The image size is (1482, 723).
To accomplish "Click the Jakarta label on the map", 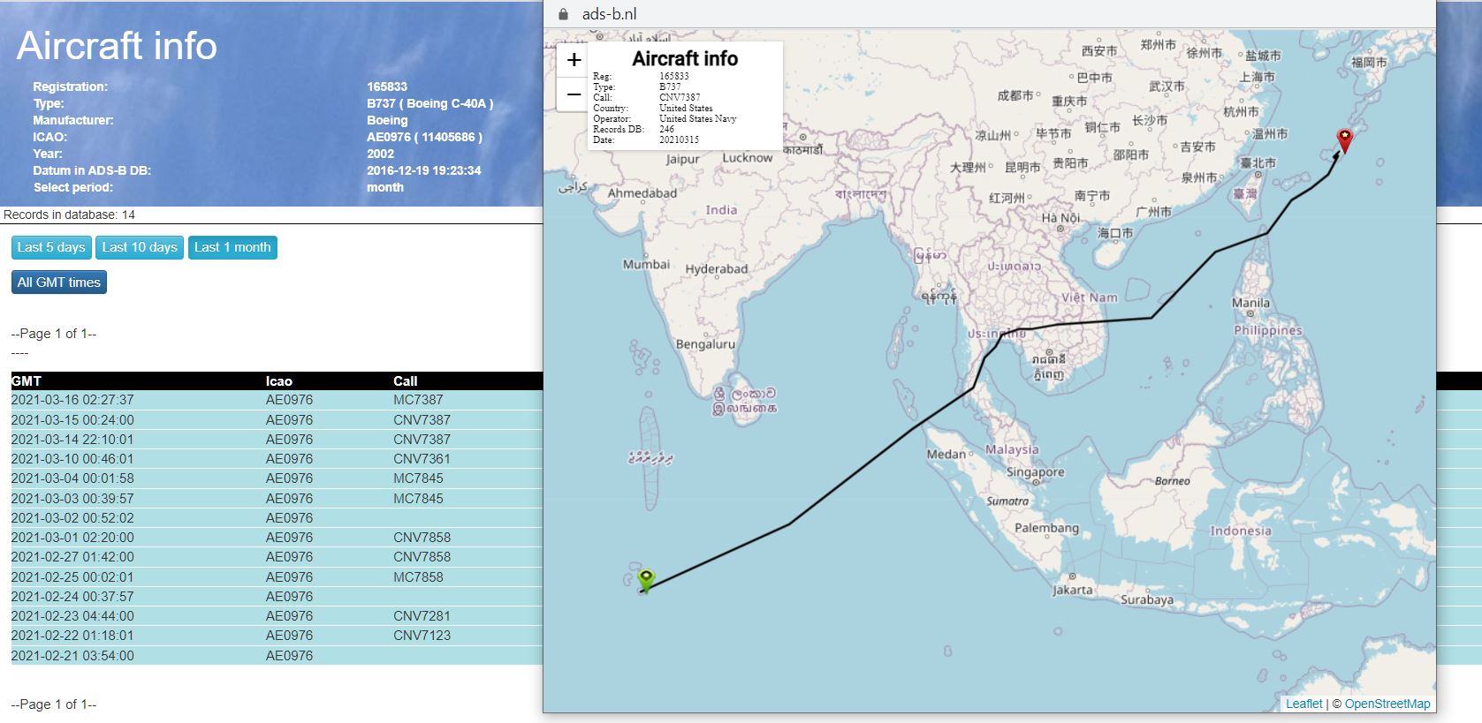I will point(1073,590).
